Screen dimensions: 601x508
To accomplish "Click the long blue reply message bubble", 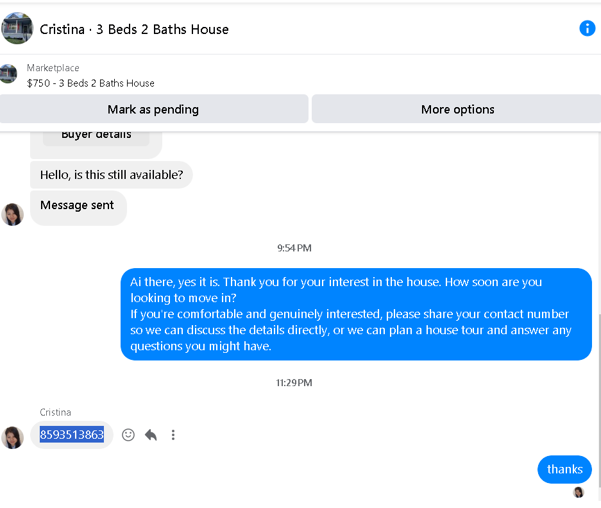I will [356, 314].
